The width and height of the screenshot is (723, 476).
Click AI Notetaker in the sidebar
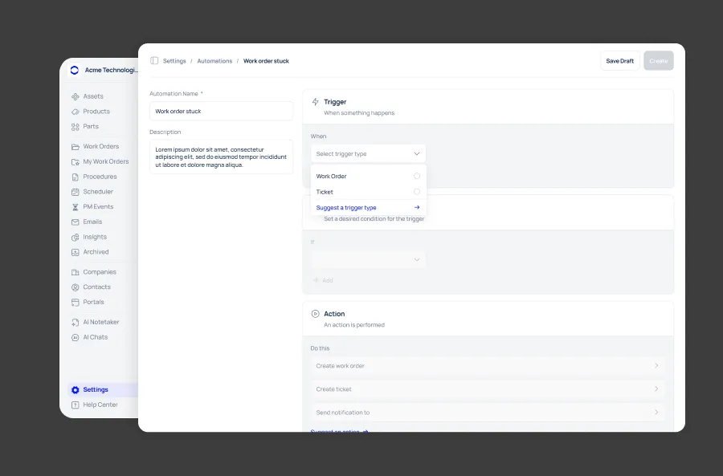(x=101, y=323)
